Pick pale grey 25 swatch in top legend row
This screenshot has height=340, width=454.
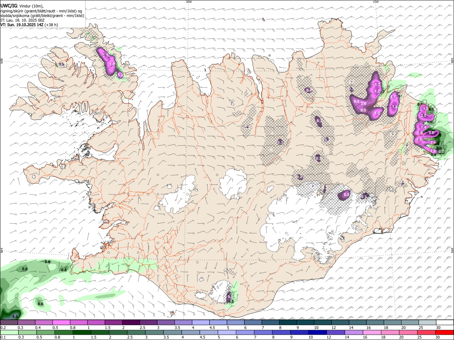(427, 323)
